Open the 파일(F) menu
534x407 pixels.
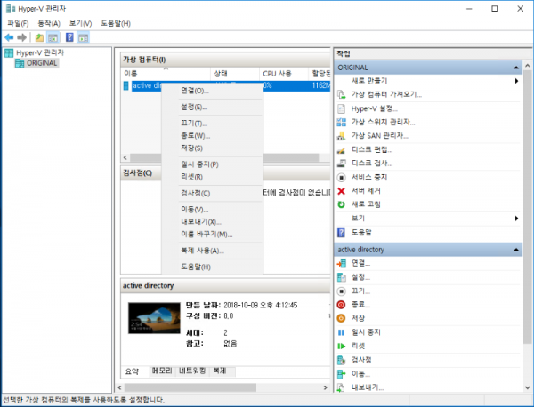pos(18,23)
